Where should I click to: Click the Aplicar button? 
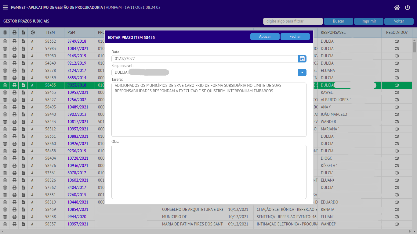point(265,37)
